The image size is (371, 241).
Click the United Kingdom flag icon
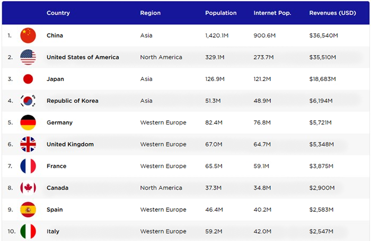tap(28, 144)
